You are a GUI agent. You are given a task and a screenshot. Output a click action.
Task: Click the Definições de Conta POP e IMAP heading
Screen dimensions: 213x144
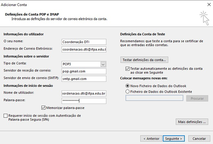click(x=32, y=14)
